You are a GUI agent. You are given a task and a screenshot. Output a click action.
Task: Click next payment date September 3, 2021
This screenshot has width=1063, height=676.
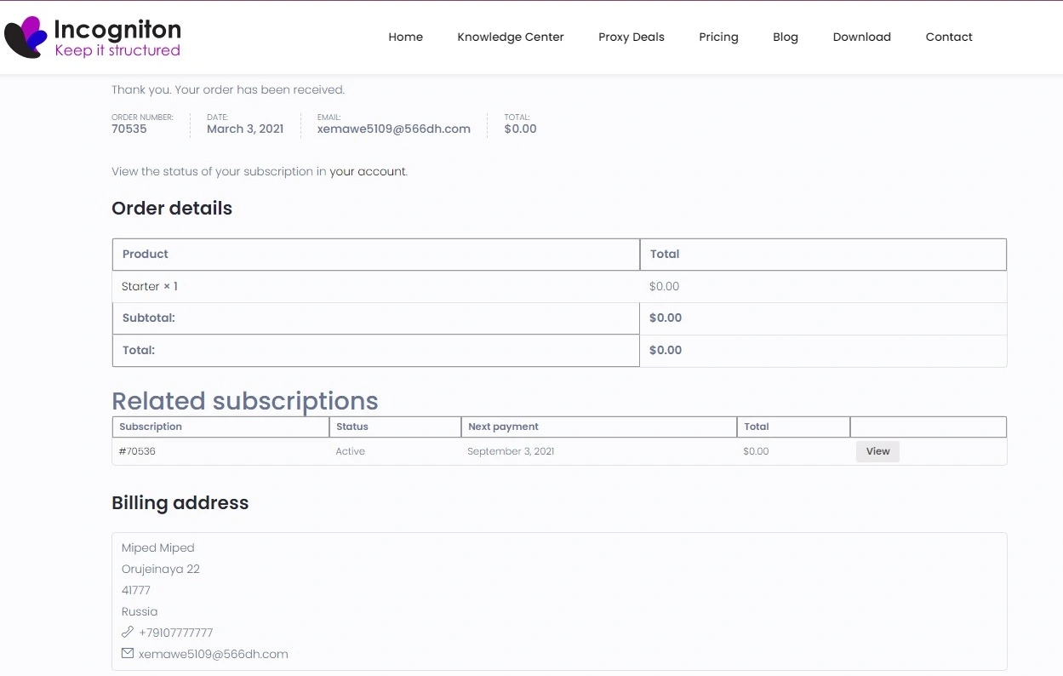tap(511, 451)
